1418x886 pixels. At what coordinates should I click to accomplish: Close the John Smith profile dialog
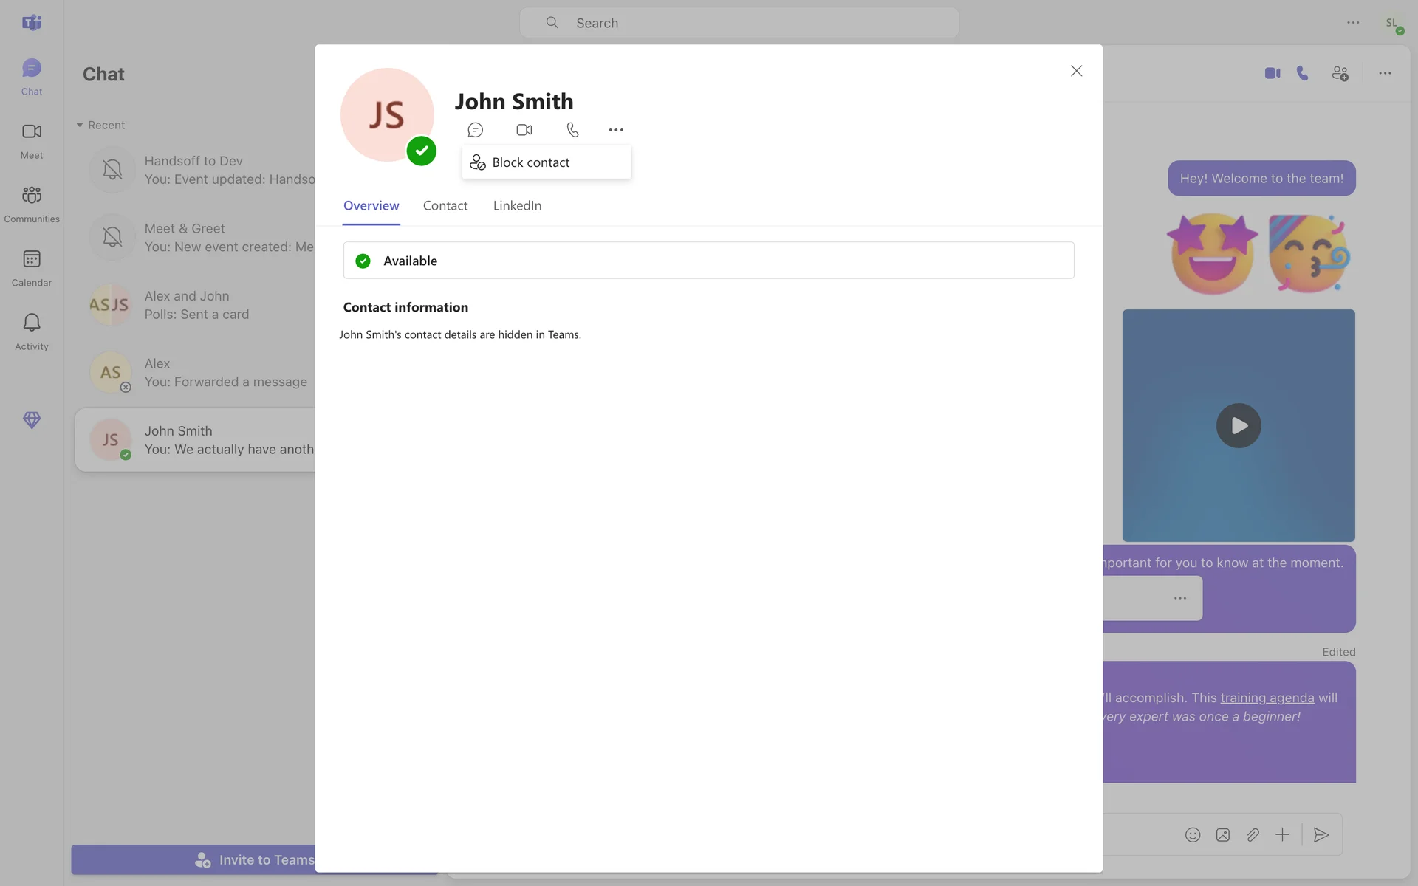click(1076, 71)
